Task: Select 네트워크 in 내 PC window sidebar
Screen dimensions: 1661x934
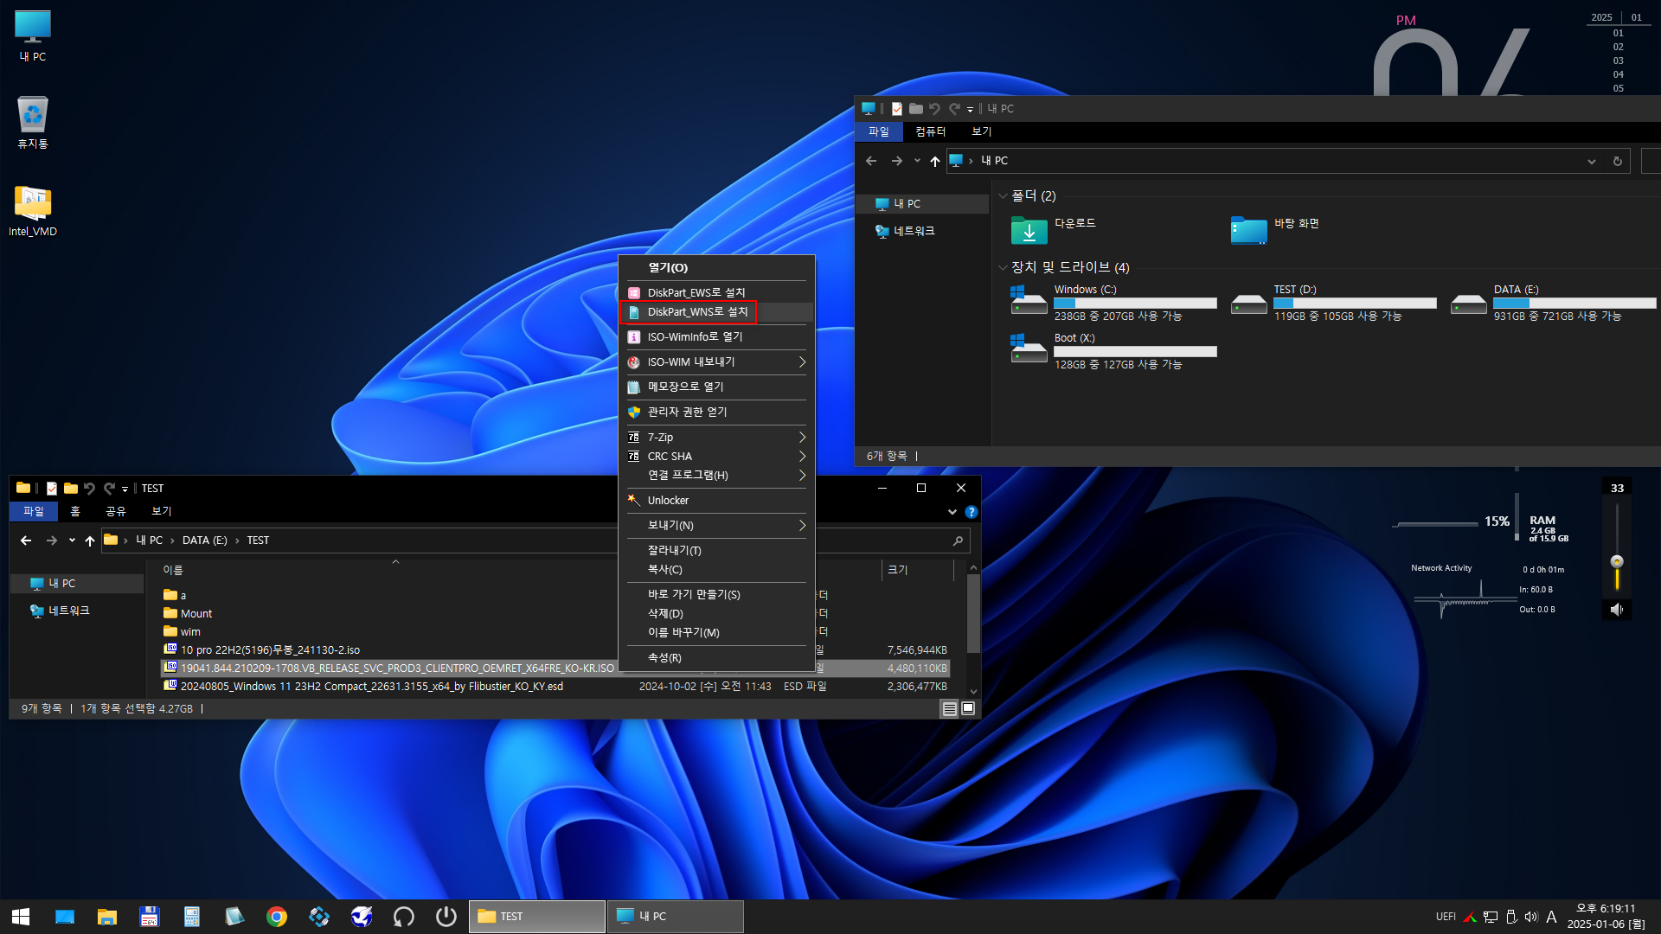Action: (914, 232)
